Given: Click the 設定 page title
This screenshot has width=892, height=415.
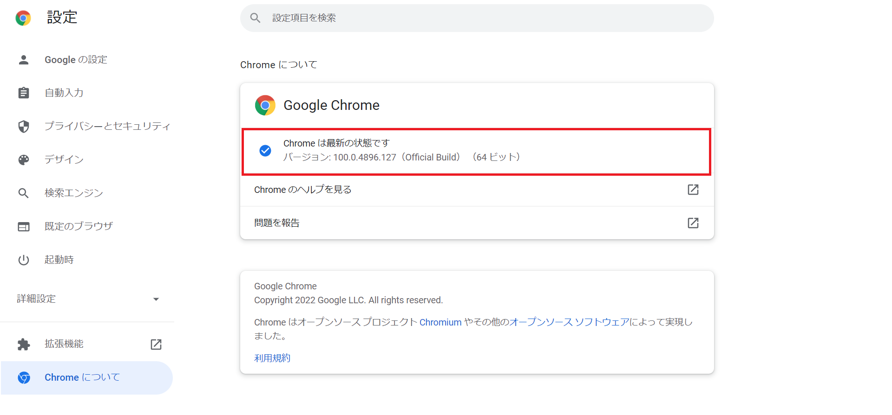Looking at the screenshot, I should (x=62, y=18).
